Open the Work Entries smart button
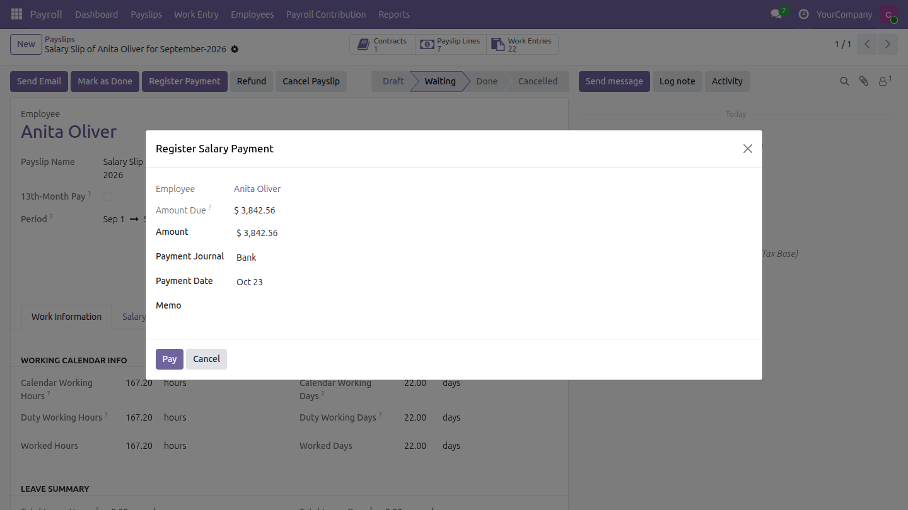The width and height of the screenshot is (908, 510). tap(522, 44)
